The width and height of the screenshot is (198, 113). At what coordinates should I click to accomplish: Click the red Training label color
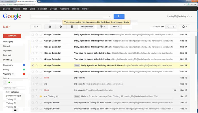pos(24,74)
